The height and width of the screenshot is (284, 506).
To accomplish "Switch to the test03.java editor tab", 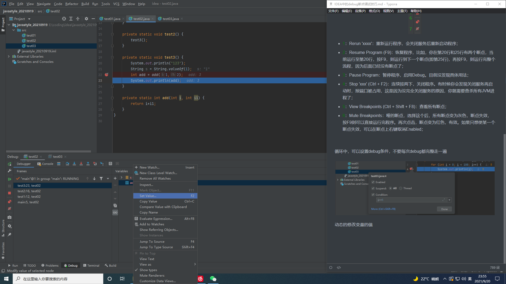I will (x=170, y=19).
